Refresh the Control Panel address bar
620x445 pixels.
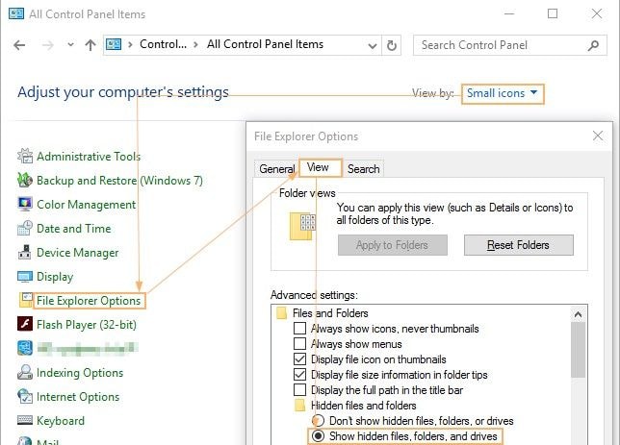(391, 45)
